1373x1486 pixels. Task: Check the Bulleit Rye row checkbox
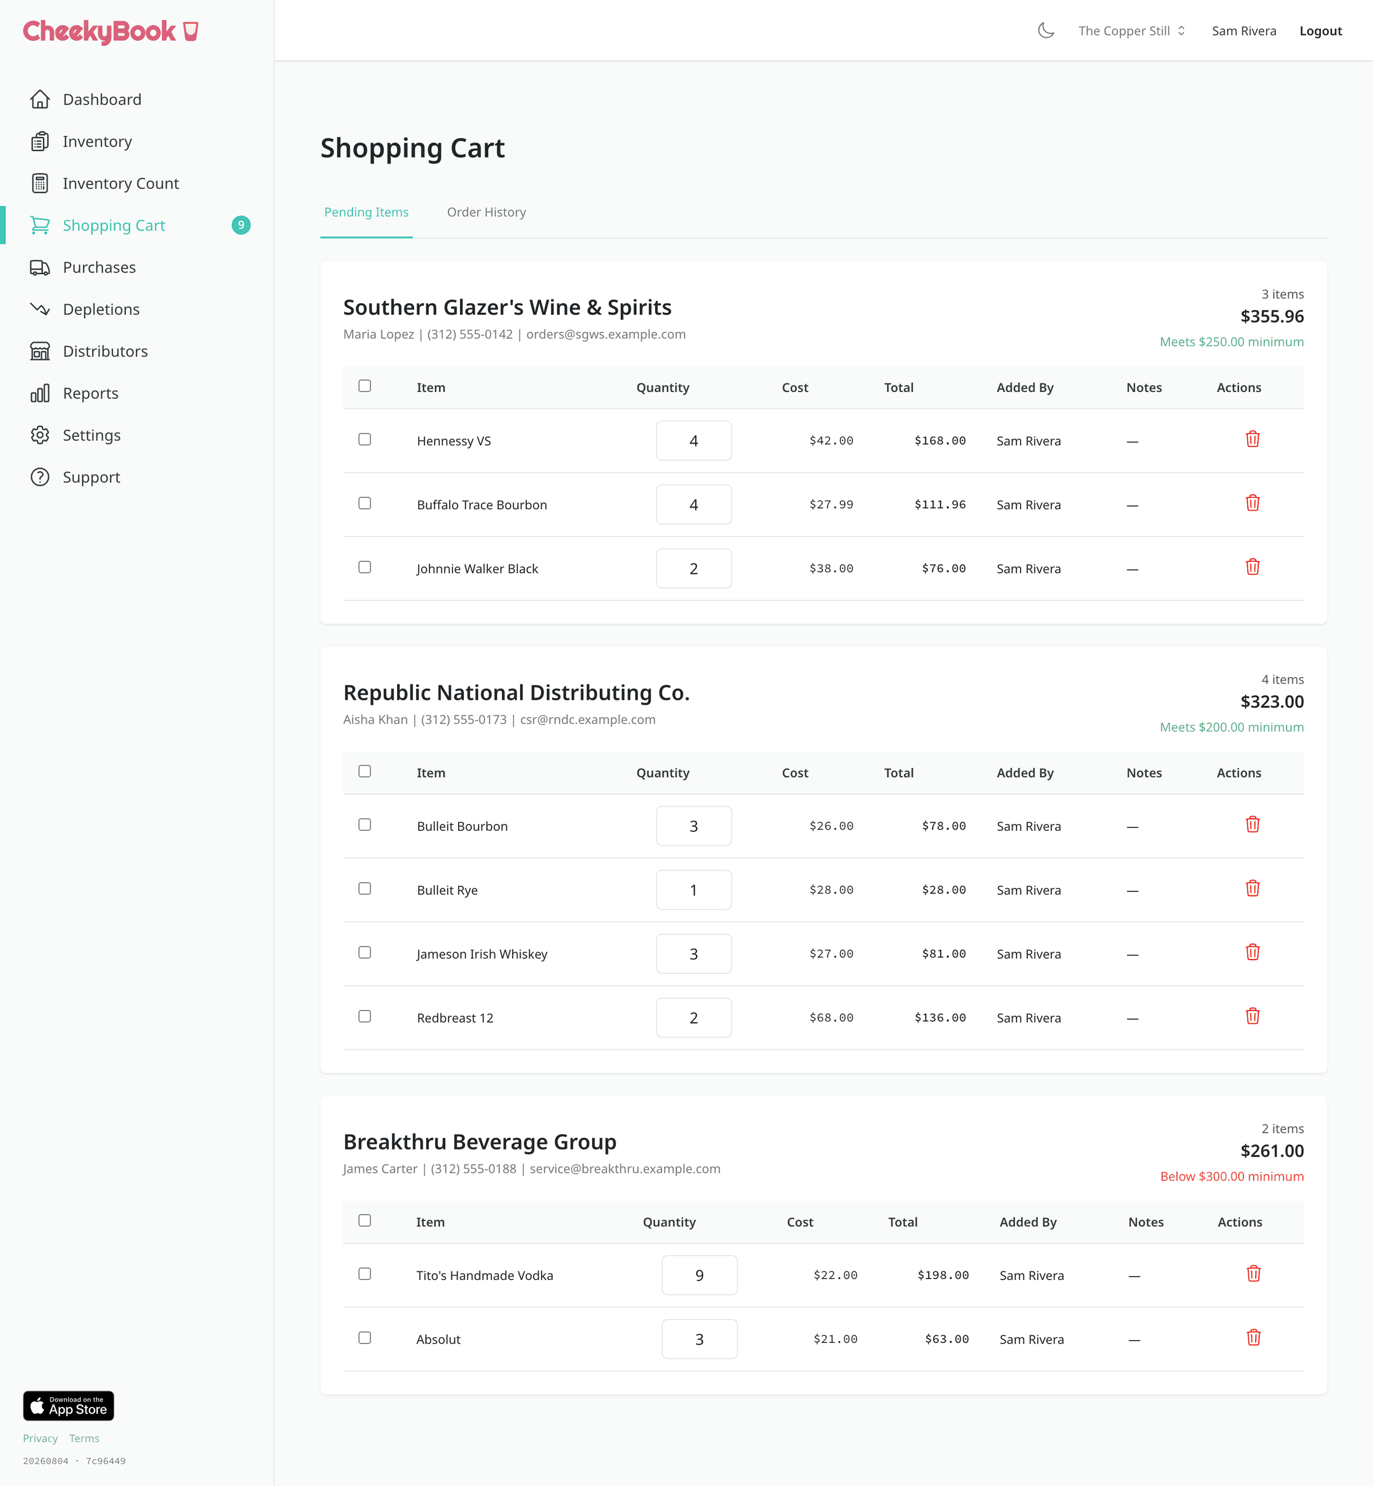click(x=365, y=889)
